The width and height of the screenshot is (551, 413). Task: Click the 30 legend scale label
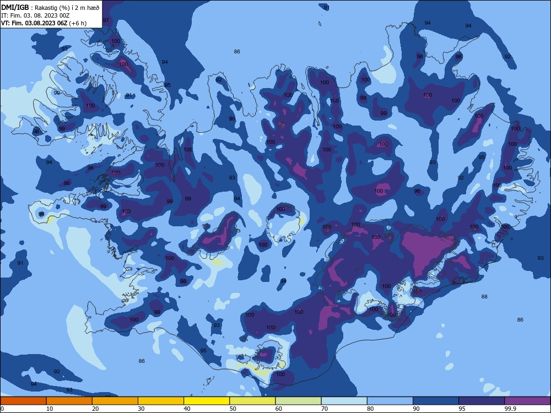(141, 409)
